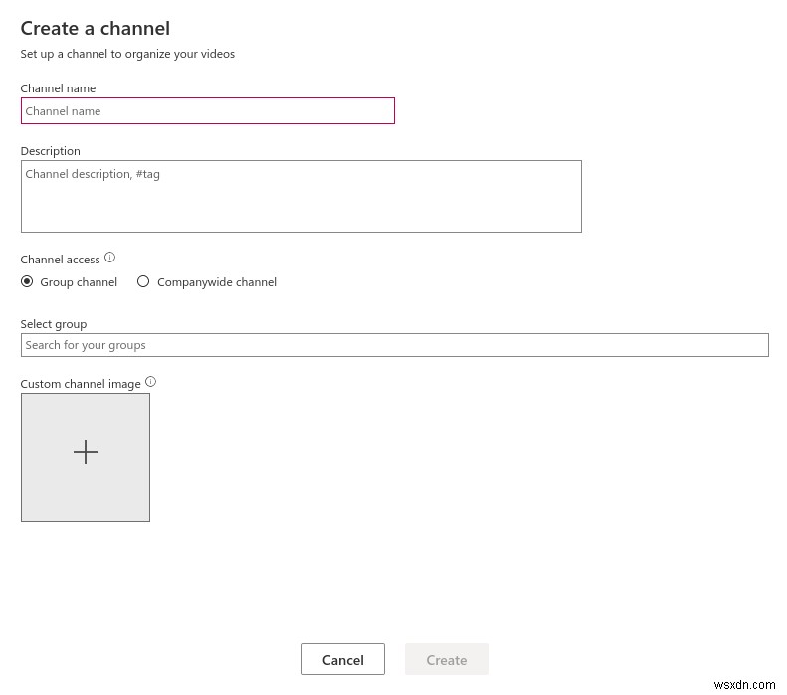Viewport: 787px width, 695px height.
Task: Click the "Set up a channel to organize your videos" text
Action: tap(127, 54)
